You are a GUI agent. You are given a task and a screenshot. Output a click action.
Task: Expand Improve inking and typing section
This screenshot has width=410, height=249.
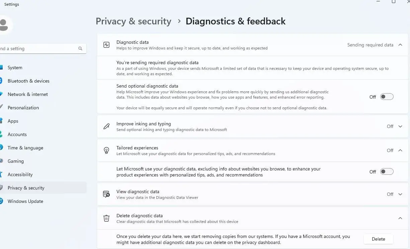(x=400, y=126)
